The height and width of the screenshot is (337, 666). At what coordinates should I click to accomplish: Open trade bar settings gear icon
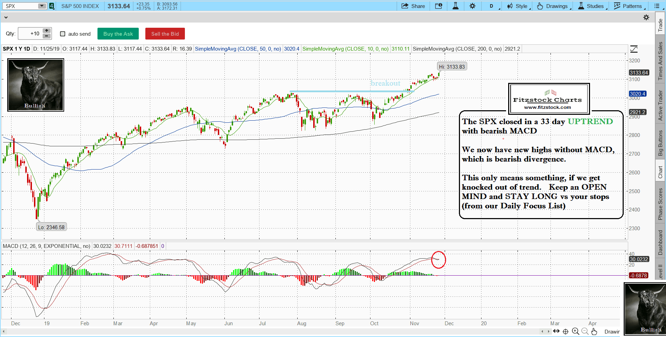coord(646,17)
